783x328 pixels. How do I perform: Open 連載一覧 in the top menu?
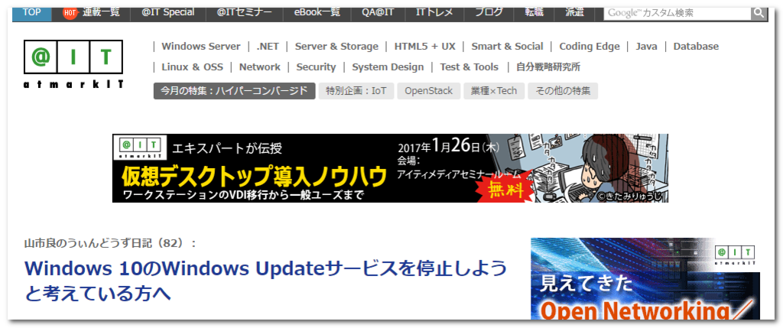[x=102, y=12]
